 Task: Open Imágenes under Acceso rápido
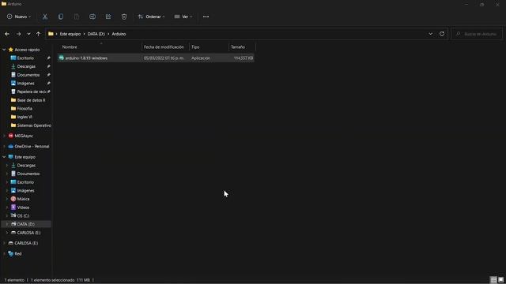click(x=25, y=83)
